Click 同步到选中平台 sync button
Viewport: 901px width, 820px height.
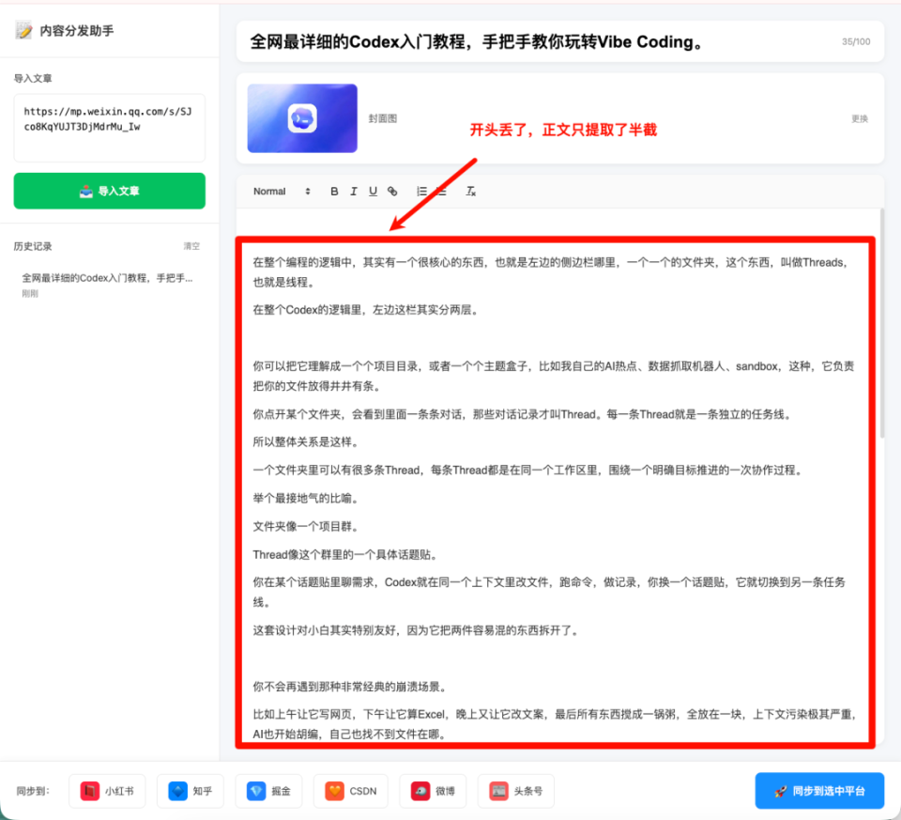[x=819, y=791]
